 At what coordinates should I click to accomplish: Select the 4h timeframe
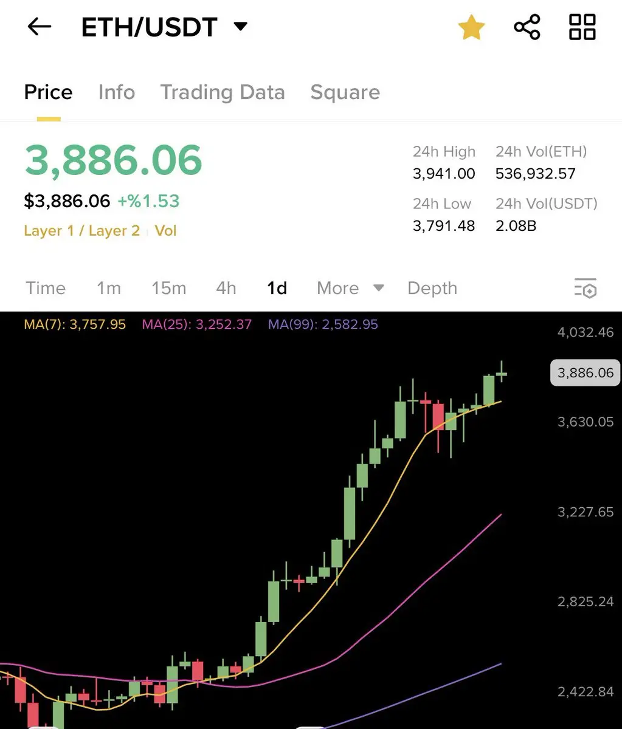[x=226, y=288]
